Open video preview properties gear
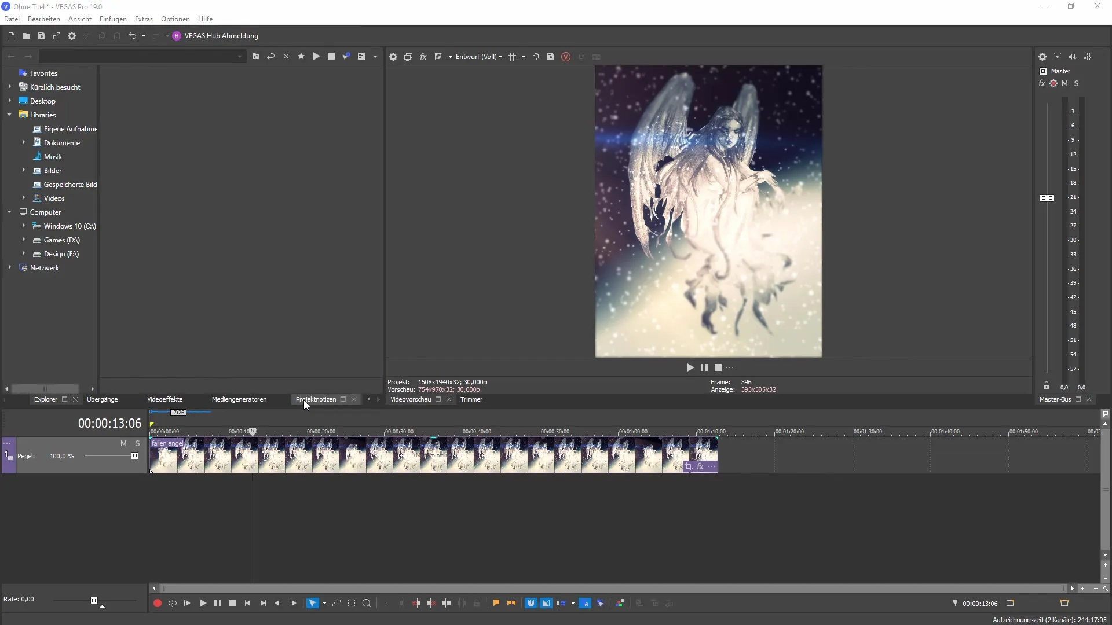 [x=393, y=57]
